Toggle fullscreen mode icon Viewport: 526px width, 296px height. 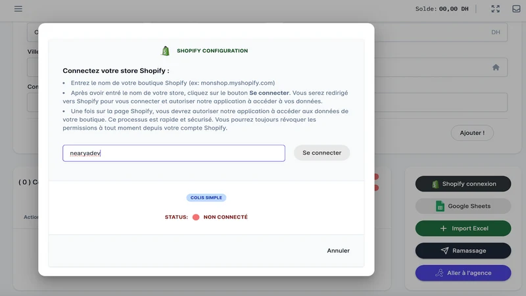[x=496, y=9]
